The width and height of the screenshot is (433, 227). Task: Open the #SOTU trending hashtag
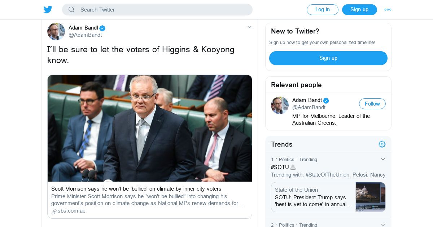[x=280, y=167]
